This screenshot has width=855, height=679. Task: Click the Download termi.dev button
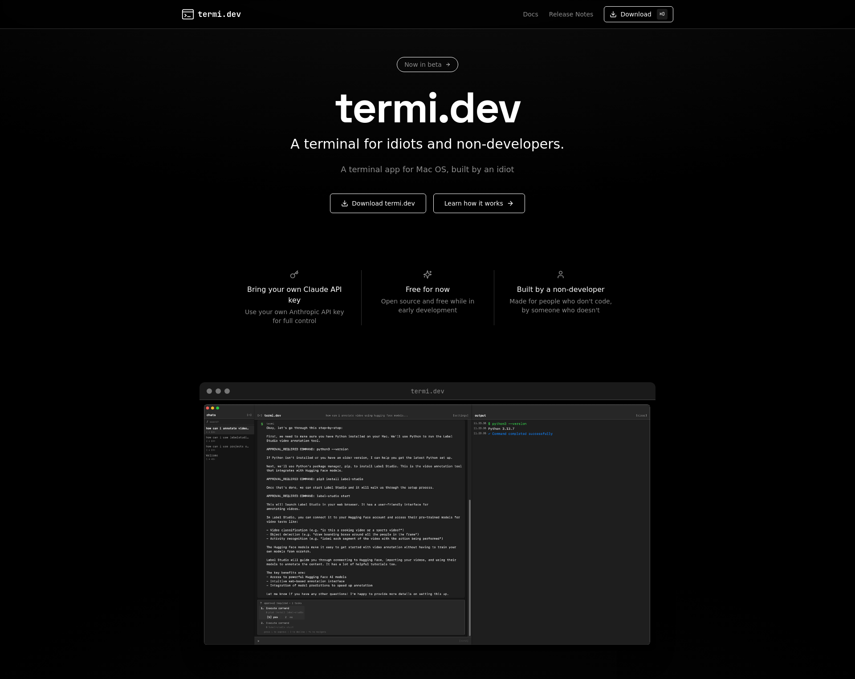(x=378, y=203)
